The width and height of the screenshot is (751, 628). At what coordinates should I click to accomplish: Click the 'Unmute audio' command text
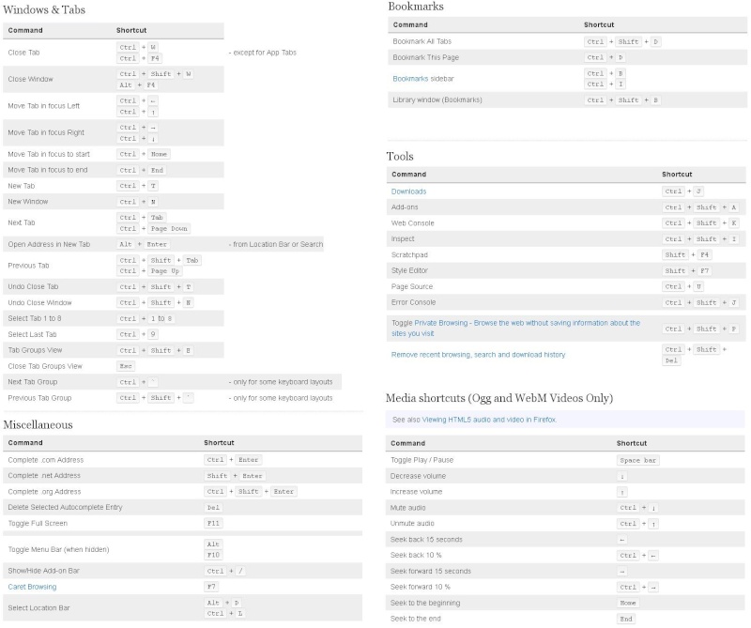(412, 524)
